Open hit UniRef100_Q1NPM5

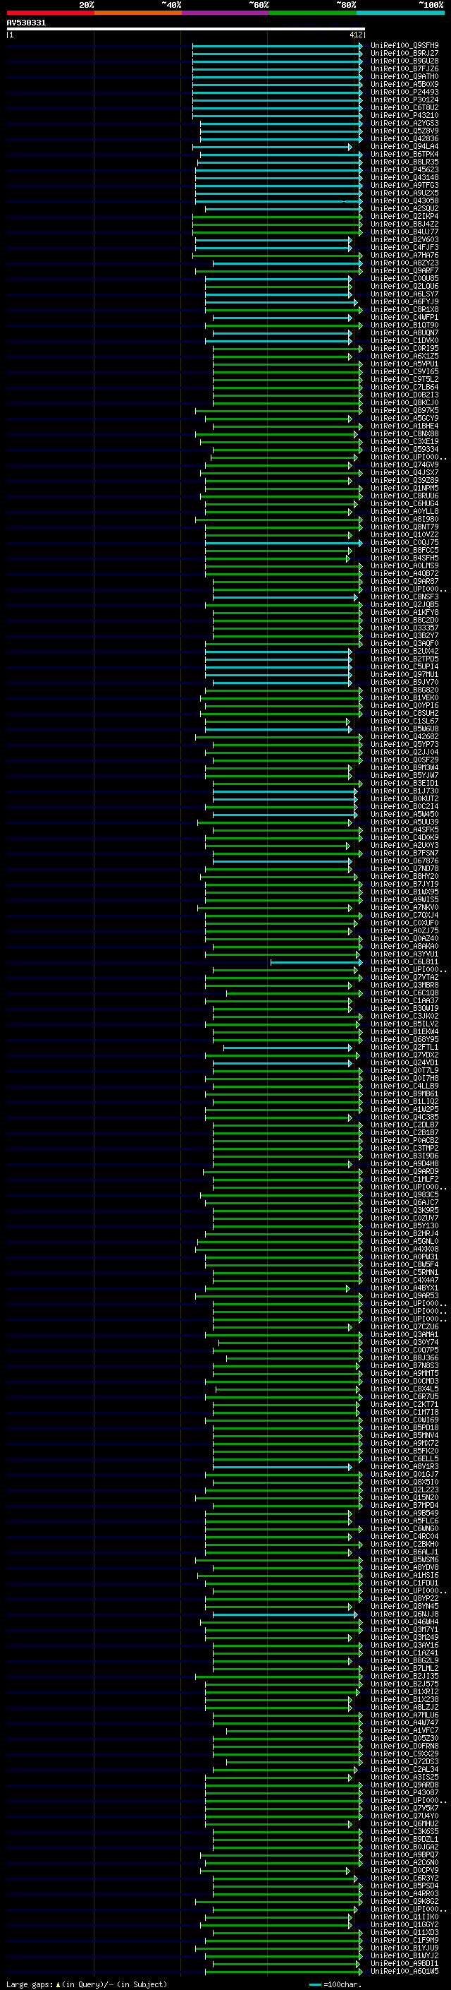[x=404, y=488]
